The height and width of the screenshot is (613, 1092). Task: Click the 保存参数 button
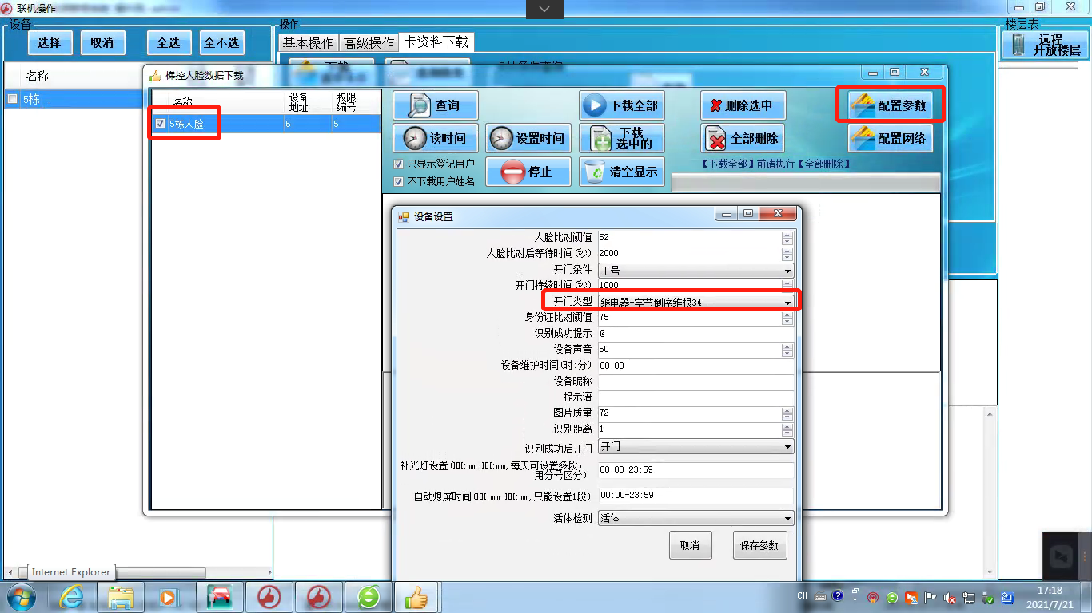[759, 546]
